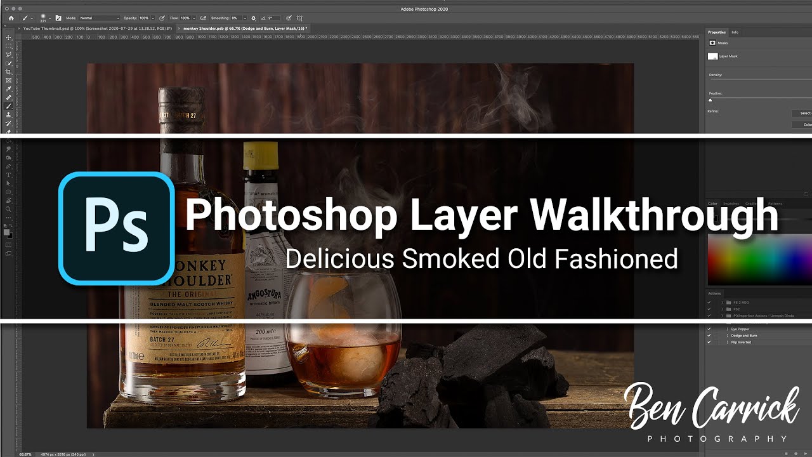Select the Brush tool in the toolbar
This screenshot has width=812, height=457.
pos(9,107)
